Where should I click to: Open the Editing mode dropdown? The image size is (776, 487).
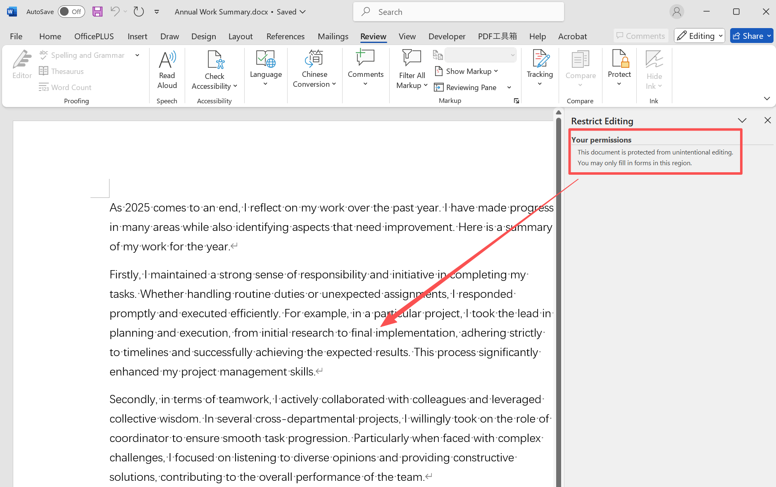(699, 36)
